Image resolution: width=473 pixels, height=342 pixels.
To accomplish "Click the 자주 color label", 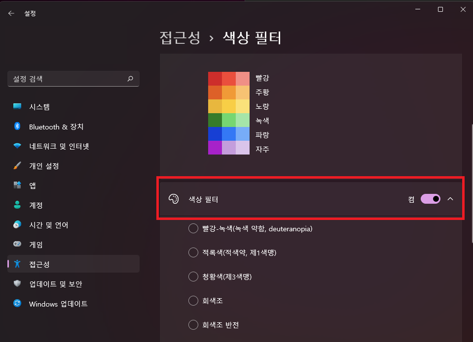I will point(262,149).
